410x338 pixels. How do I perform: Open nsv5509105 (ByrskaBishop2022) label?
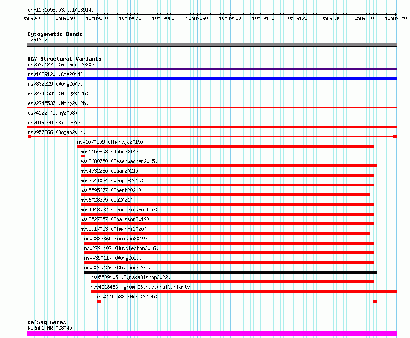130,277
